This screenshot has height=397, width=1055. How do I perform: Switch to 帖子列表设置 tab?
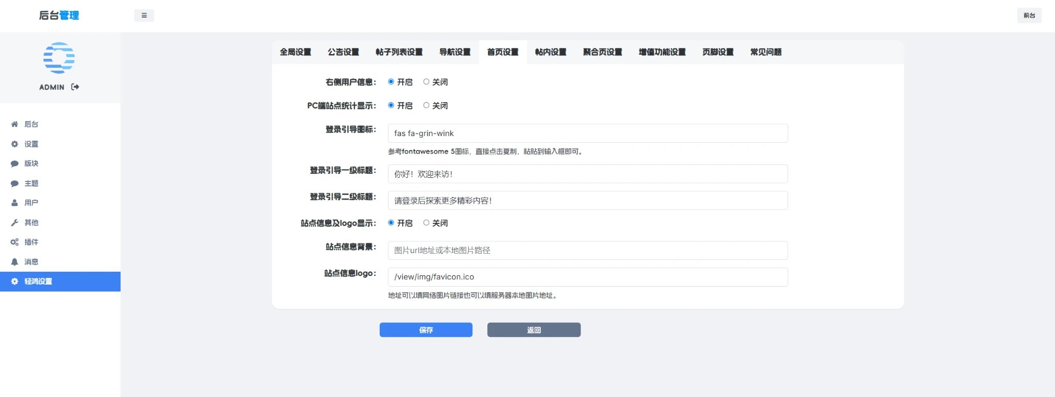[399, 52]
